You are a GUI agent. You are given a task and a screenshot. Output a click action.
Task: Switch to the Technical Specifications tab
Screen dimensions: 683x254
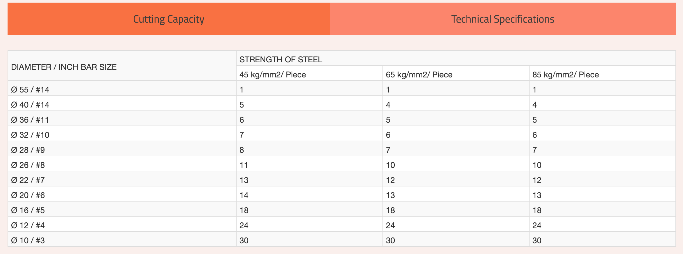point(503,19)
